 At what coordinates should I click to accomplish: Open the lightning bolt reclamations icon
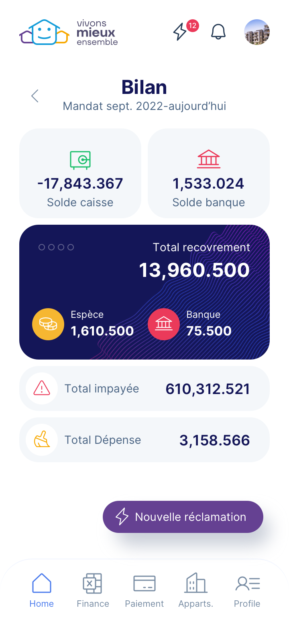pos(180,32)
